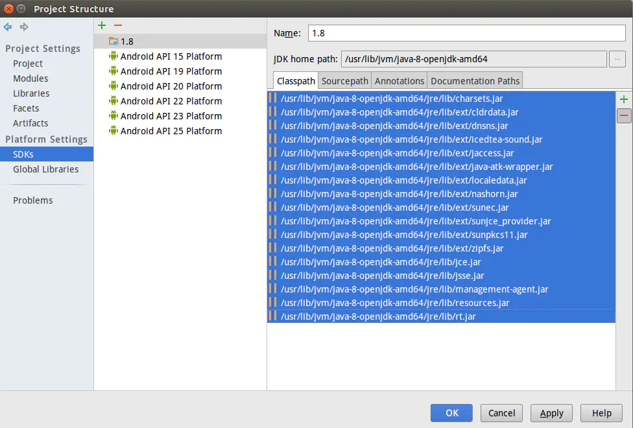
Task: Select Android API 23 Platform
Action: 180,116
